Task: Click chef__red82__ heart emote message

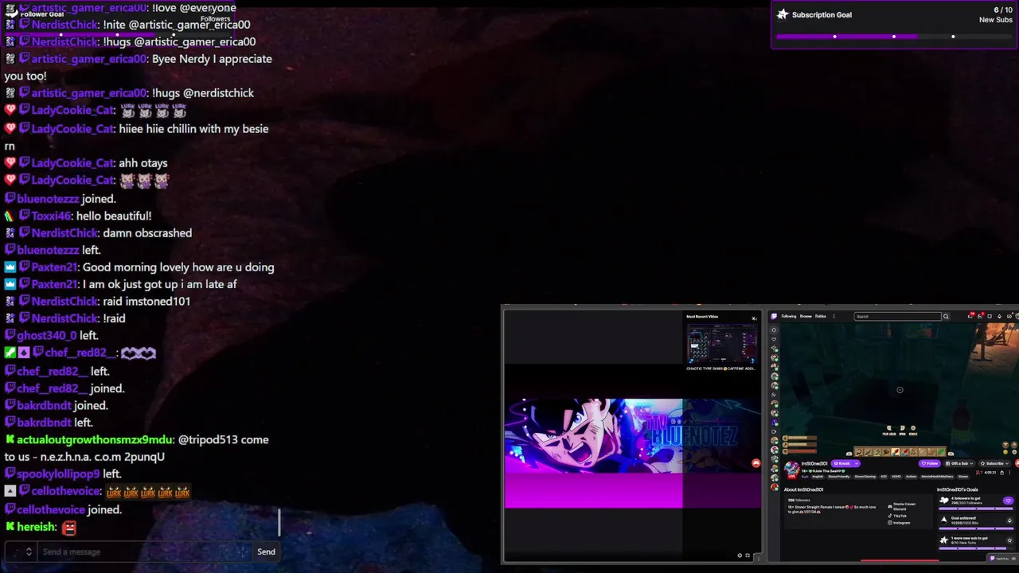Action: (x=139, y=353)
